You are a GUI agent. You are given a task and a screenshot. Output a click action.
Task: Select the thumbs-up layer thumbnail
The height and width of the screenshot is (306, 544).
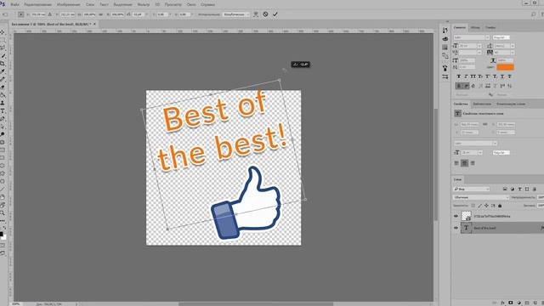[x=467, y=216]
